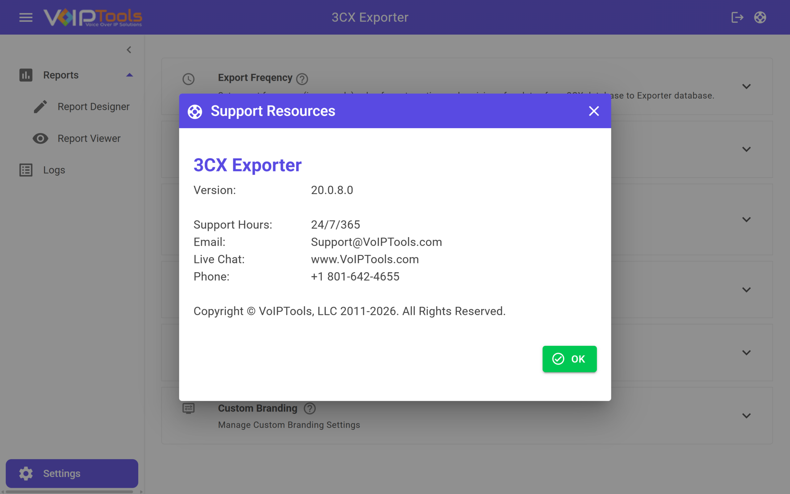Select Settings in the sidebar

click(x=72, y=473)
